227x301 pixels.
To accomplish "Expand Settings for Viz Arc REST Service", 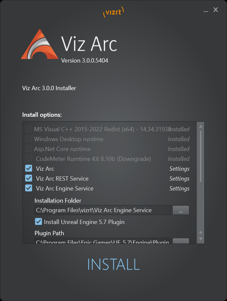I will 179,179.
